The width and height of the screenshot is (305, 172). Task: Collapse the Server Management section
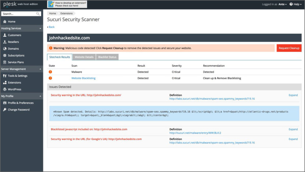click(x=40, y=69)
